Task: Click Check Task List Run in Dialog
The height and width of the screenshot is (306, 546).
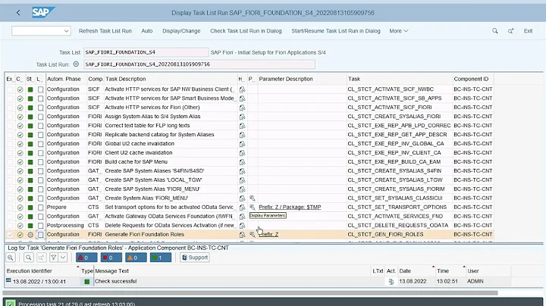Action: click(246, 31)
